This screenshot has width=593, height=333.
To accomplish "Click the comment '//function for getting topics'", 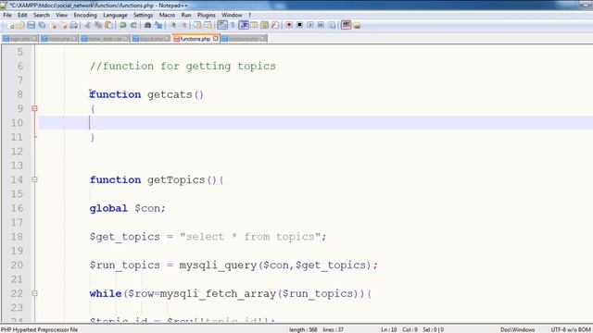I will (x=183, y=66).
